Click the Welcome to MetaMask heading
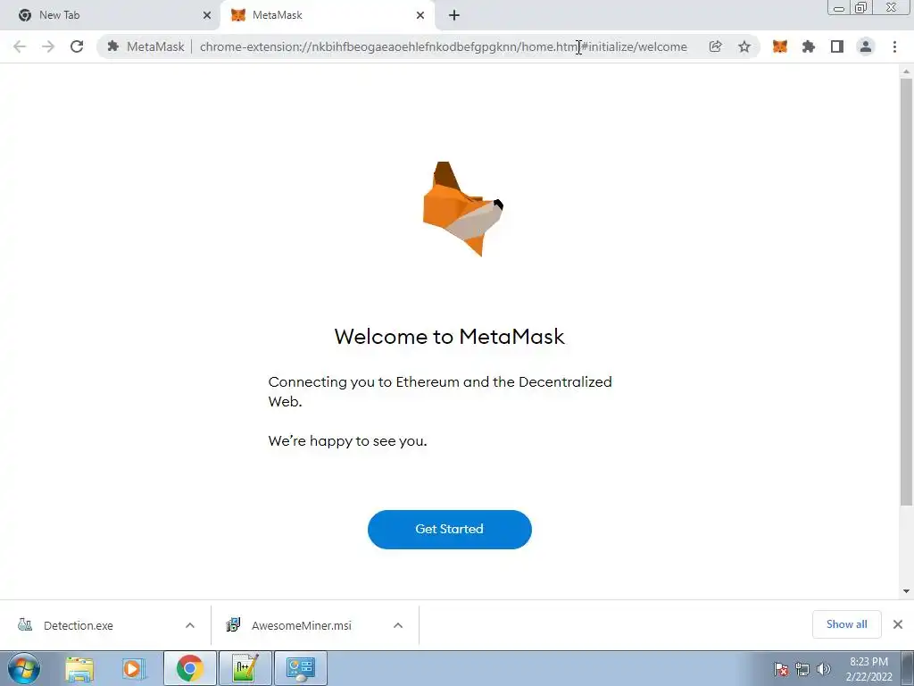Image resolution: width=914 pixels, height=686 pixels. (450, 337)
